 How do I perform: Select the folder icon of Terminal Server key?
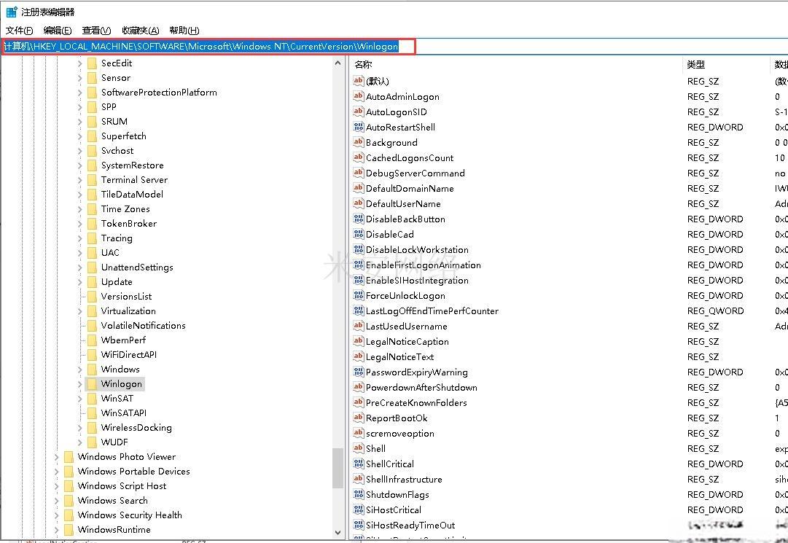[92, 179]
